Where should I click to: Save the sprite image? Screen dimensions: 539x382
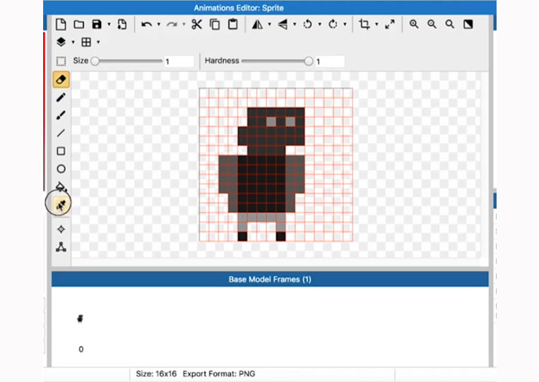point(97,25)
